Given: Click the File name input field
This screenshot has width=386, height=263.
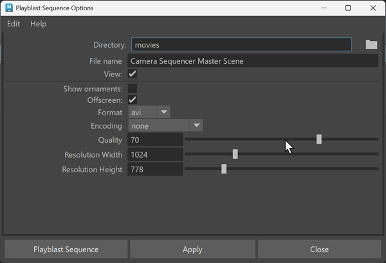Looking at the screenshot, I should tap(253, 61).
